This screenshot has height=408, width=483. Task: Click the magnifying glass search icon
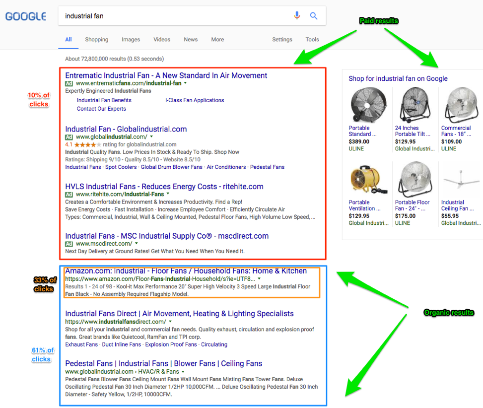[314, 16]
